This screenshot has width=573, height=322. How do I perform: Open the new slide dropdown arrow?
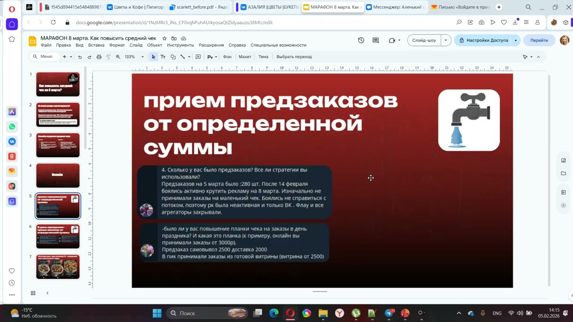point(71,57)
